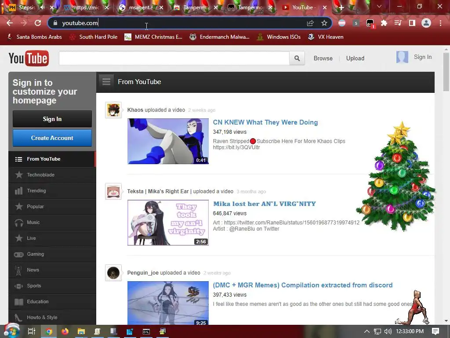Select Trending in the sidebar
Screen dimensions: 450x338
point(52,191)
